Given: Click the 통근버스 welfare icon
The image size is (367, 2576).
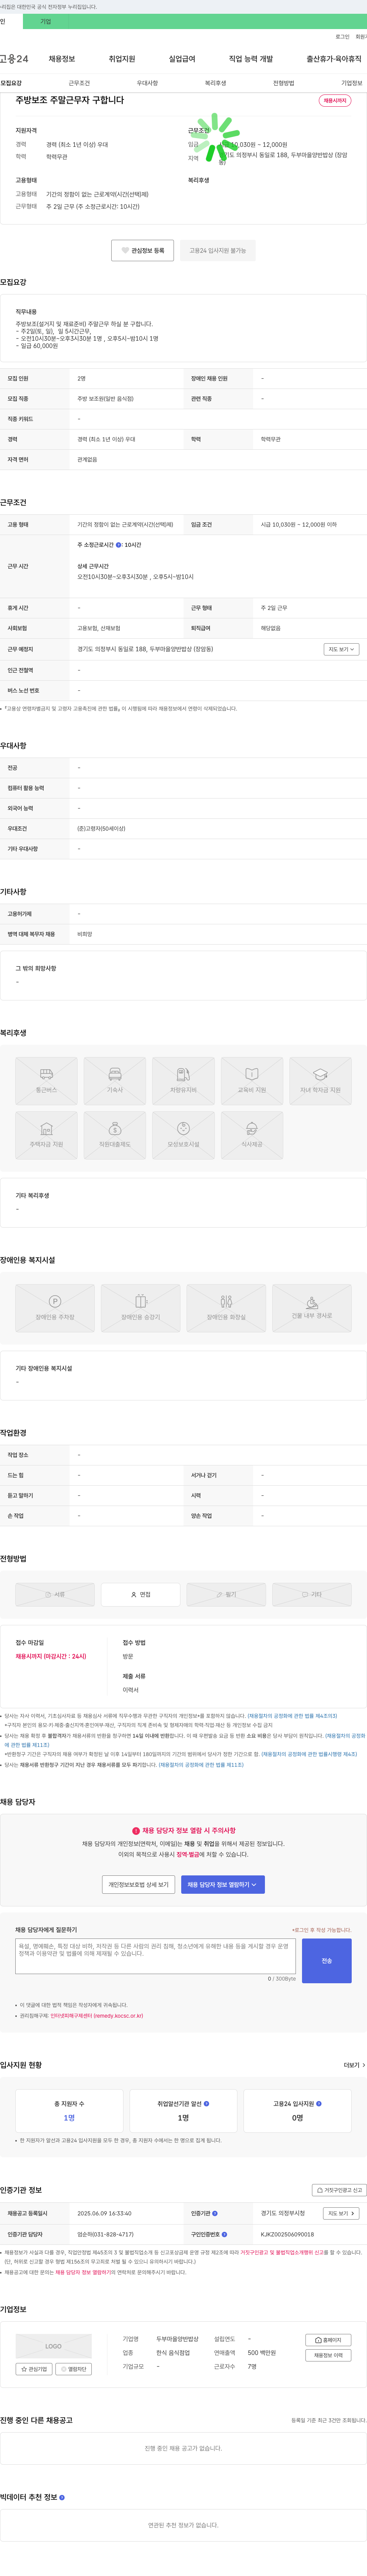Looking at the screenshot, I should tap(46, 1081).
